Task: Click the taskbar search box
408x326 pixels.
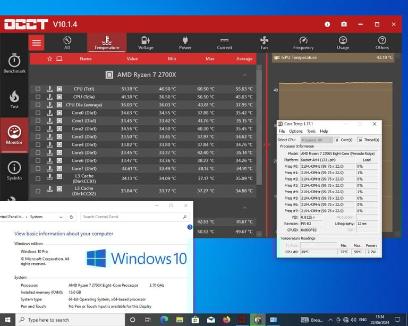Action: (70, 320)
